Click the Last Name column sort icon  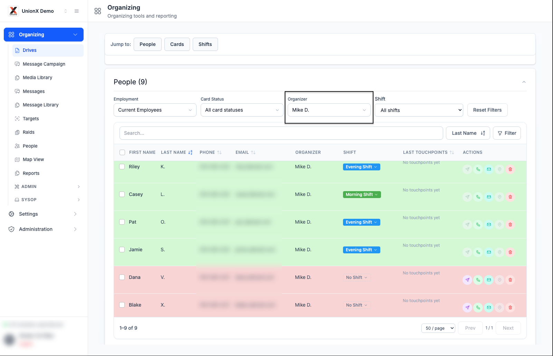click(x=190, y=152)
